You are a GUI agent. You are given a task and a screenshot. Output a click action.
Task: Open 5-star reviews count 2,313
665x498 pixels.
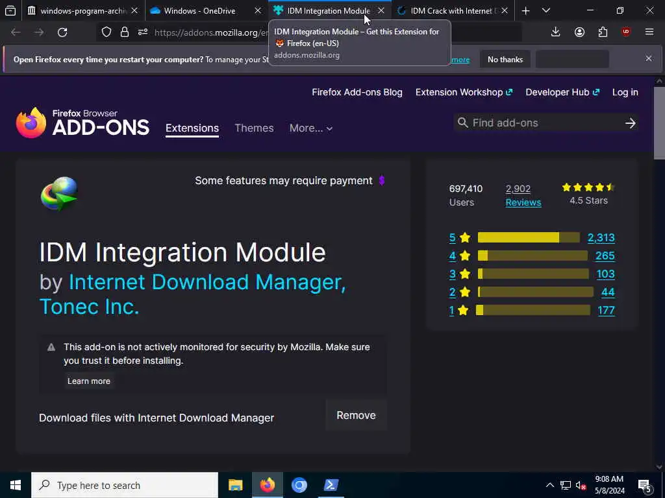[x=601, y=238]
